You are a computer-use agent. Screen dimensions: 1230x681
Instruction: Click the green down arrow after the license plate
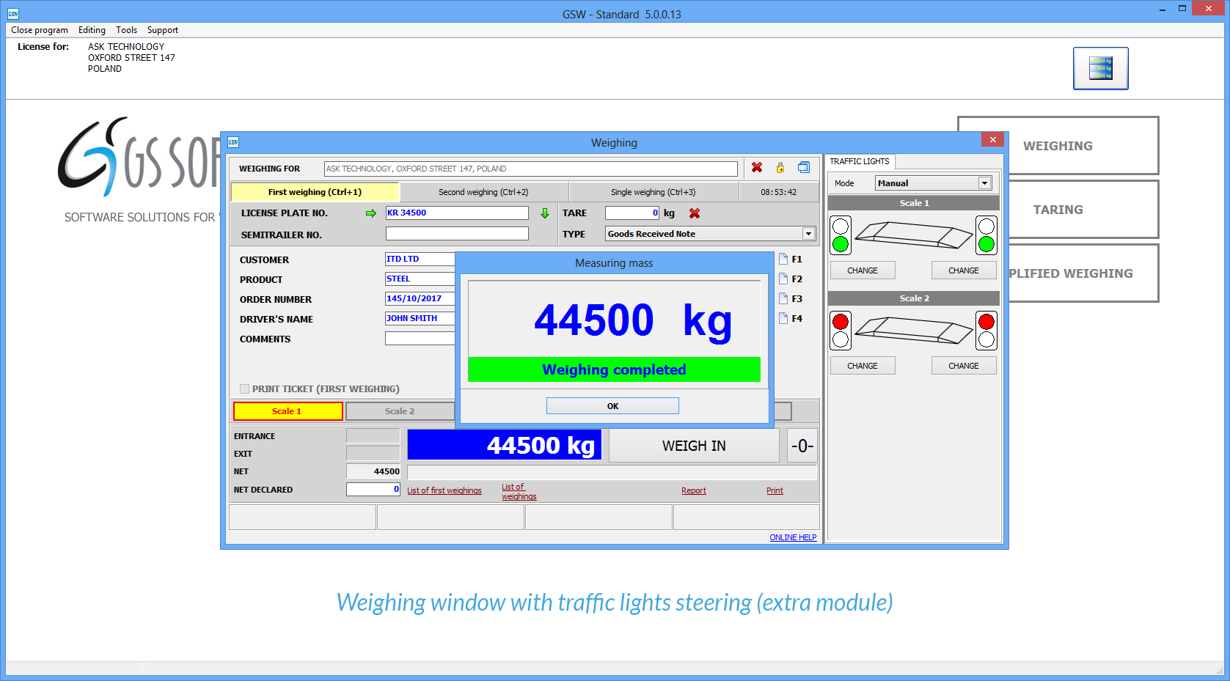point(545,213)
